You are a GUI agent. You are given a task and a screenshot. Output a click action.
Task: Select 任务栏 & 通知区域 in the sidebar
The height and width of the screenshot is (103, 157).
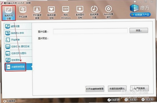coord(18,47)
